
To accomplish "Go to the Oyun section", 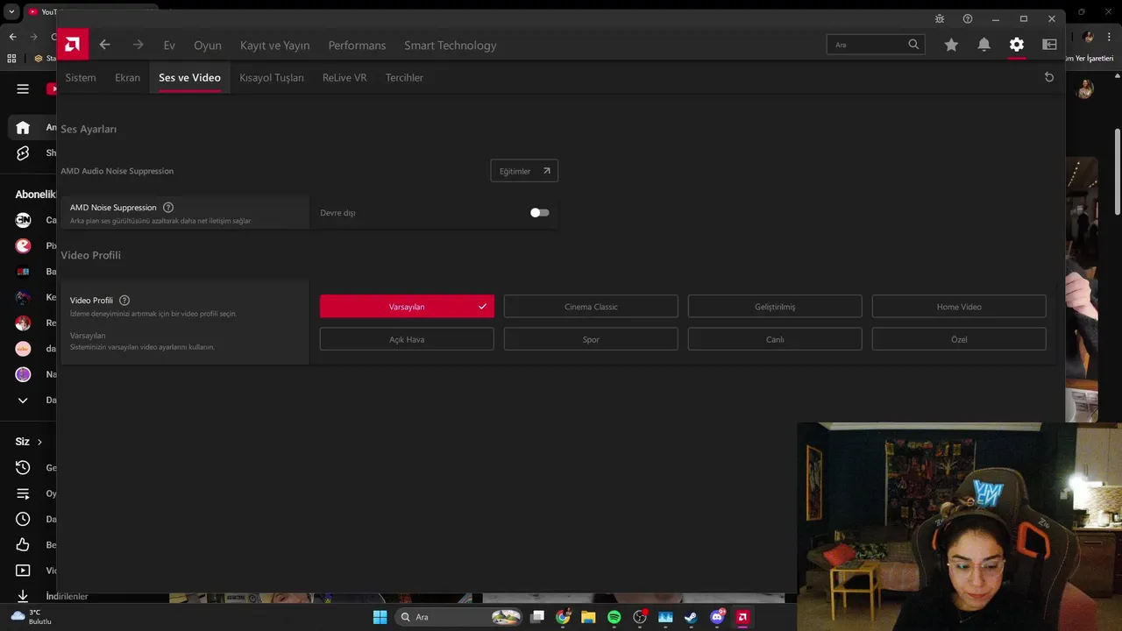I will 208,45.
